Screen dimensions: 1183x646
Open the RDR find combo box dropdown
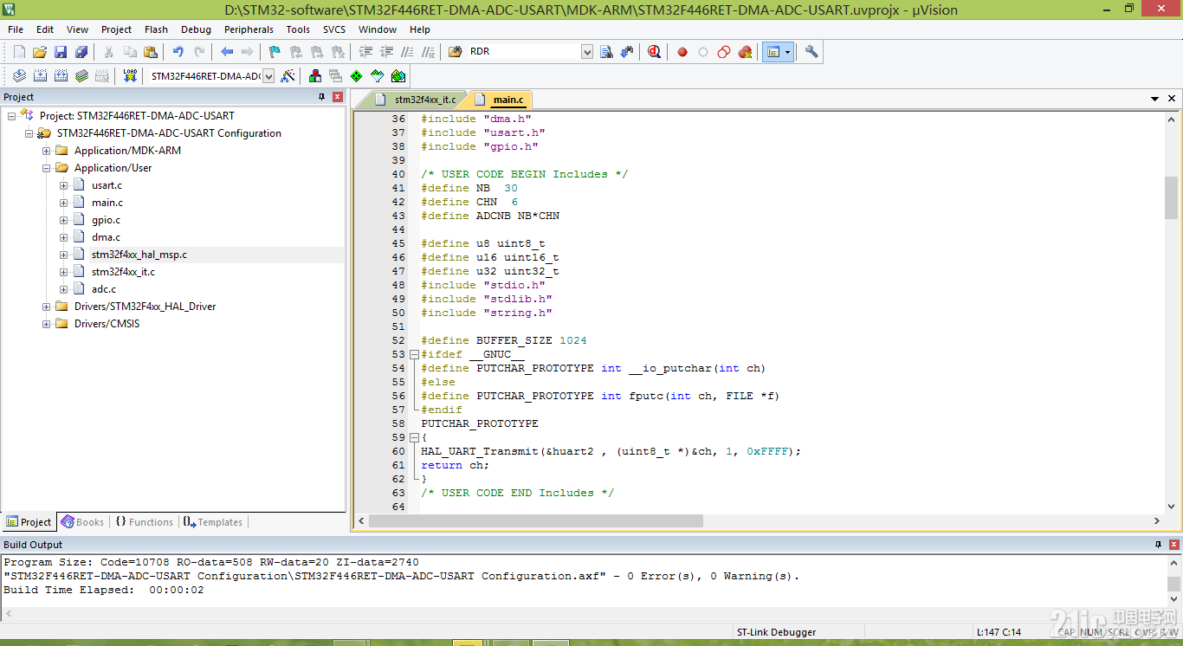(587, 52)
